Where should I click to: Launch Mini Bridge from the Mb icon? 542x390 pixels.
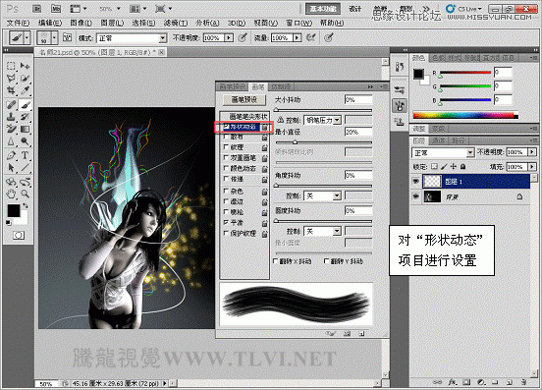[x=56, y=9]
